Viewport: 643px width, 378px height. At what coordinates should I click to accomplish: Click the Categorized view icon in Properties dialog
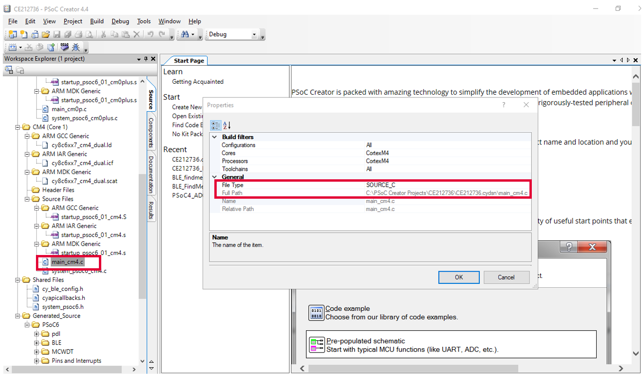point(215,125)
